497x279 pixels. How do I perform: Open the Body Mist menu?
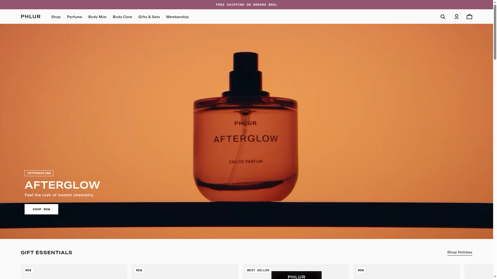(x=97, y=17)
